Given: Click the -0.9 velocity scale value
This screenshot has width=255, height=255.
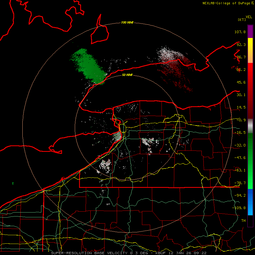Looking at the screenshot, I should tap(241, 120).
